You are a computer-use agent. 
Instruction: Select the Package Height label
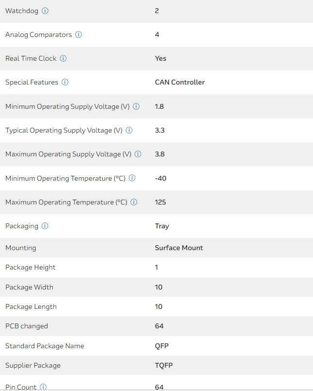(31, 267)
